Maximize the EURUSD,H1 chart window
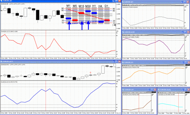This screenshot has height=115, width=190. 186,63
